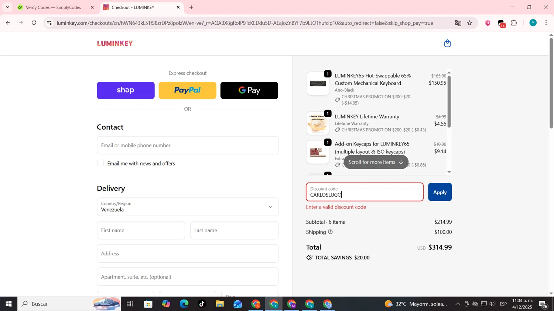This screenshot has width=554, height=311.
Task: Open the uBlock shield extension icon
Action: (488, 23)
